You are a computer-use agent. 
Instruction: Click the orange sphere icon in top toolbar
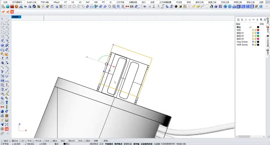point(16,6)
